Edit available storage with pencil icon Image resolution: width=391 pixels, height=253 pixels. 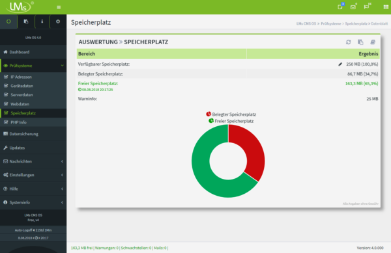tap(340, 64)
